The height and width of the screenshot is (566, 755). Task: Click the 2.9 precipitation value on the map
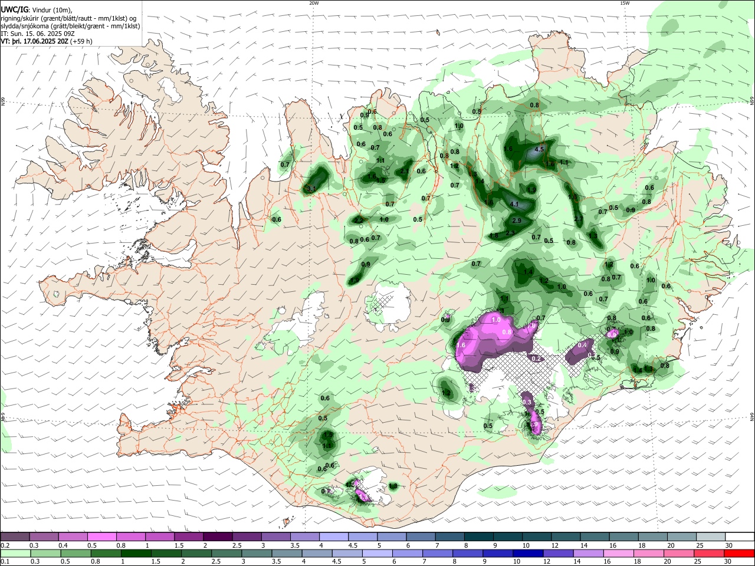[517, 221]
